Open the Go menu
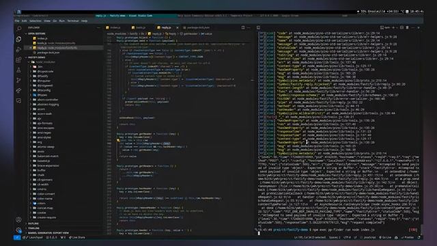Image resolution: width=437 pixels, height=246 pixels. coord(55,21)
